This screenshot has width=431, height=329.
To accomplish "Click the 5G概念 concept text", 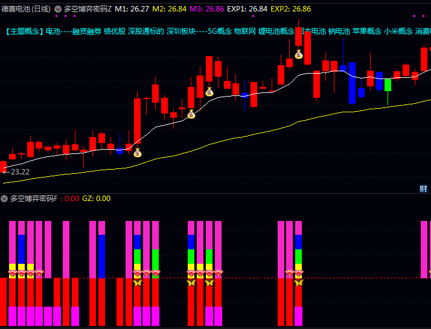I will [x=220, y=31].
